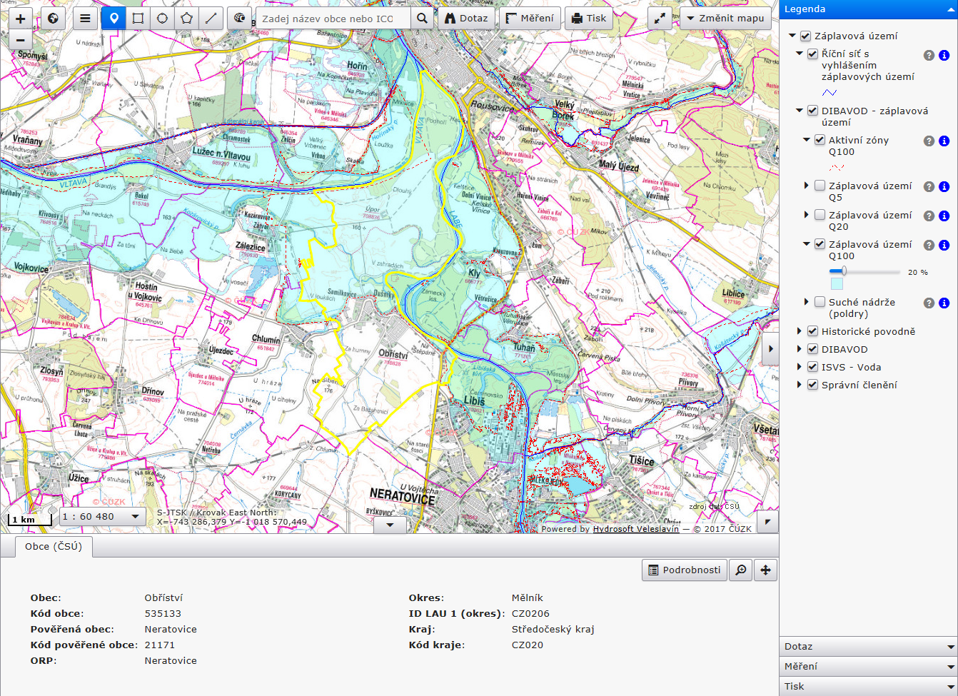This screenshot has height=696, width=958.
Task: Expand the ISVS - Voda node
Action: click(x=800, y=367)
